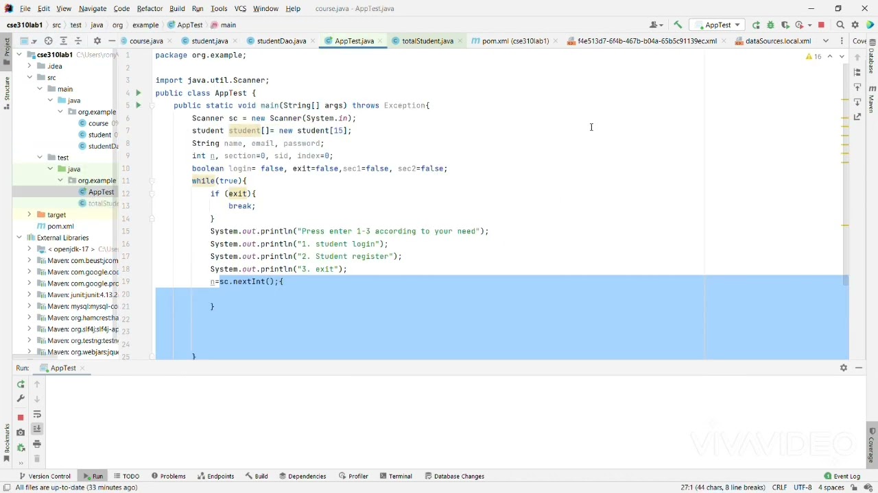Click the Build Project hammer icon
Screen dimensions: 878x493
[x=678, y=25]
